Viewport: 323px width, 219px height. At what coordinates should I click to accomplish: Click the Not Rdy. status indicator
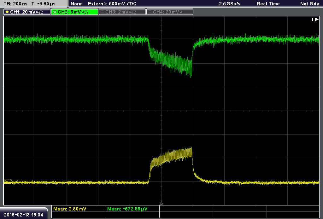click(310, 4)
